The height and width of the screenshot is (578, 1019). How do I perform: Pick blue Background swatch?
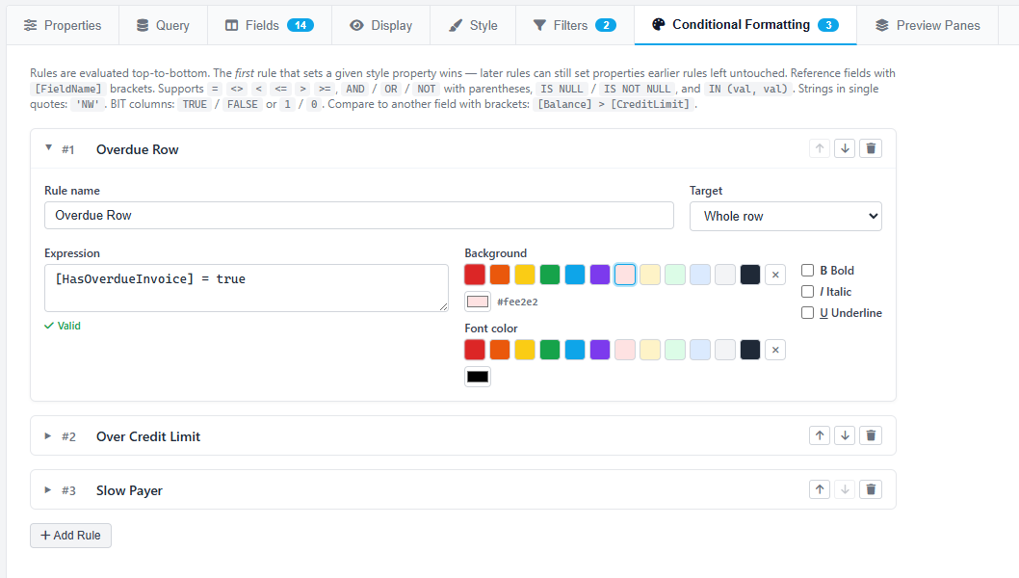(575, 275)
